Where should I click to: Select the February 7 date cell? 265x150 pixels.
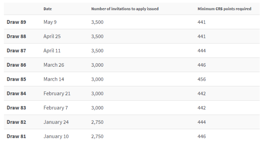point(56,108)
